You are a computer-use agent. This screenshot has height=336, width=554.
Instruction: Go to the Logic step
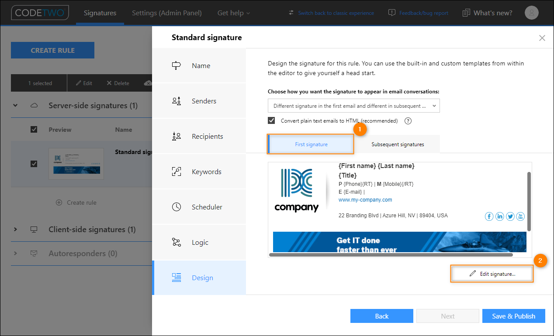pyautogui.click(x=199, y=242)
